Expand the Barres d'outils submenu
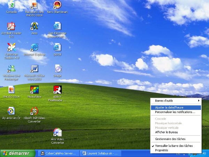209x157 pixels. [176, 101]
